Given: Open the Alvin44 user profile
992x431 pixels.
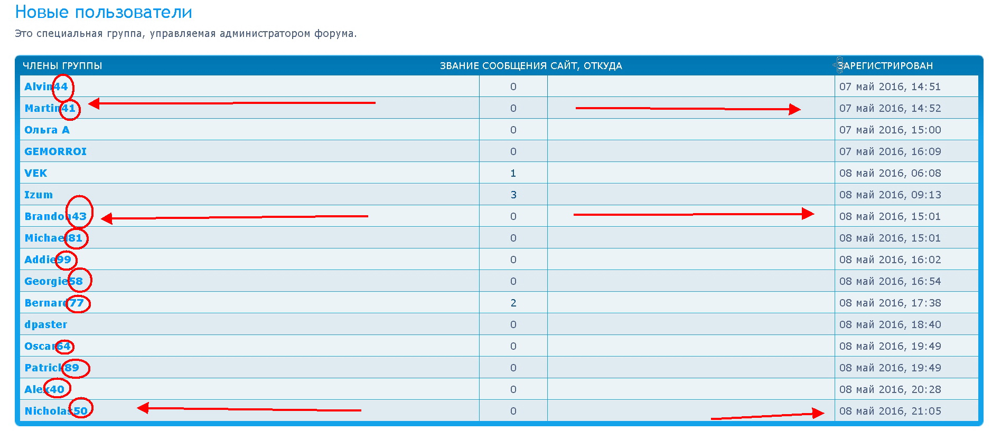Looking at the screenshot, I should [x=46, y=87].
